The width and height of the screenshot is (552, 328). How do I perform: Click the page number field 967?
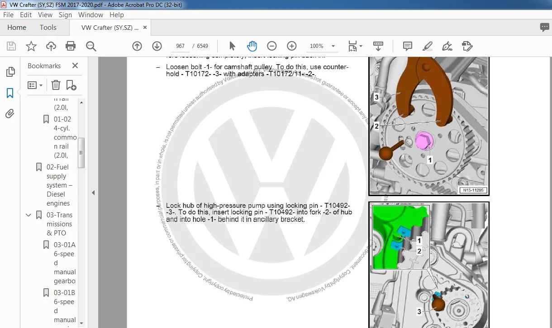pos(180,46)
